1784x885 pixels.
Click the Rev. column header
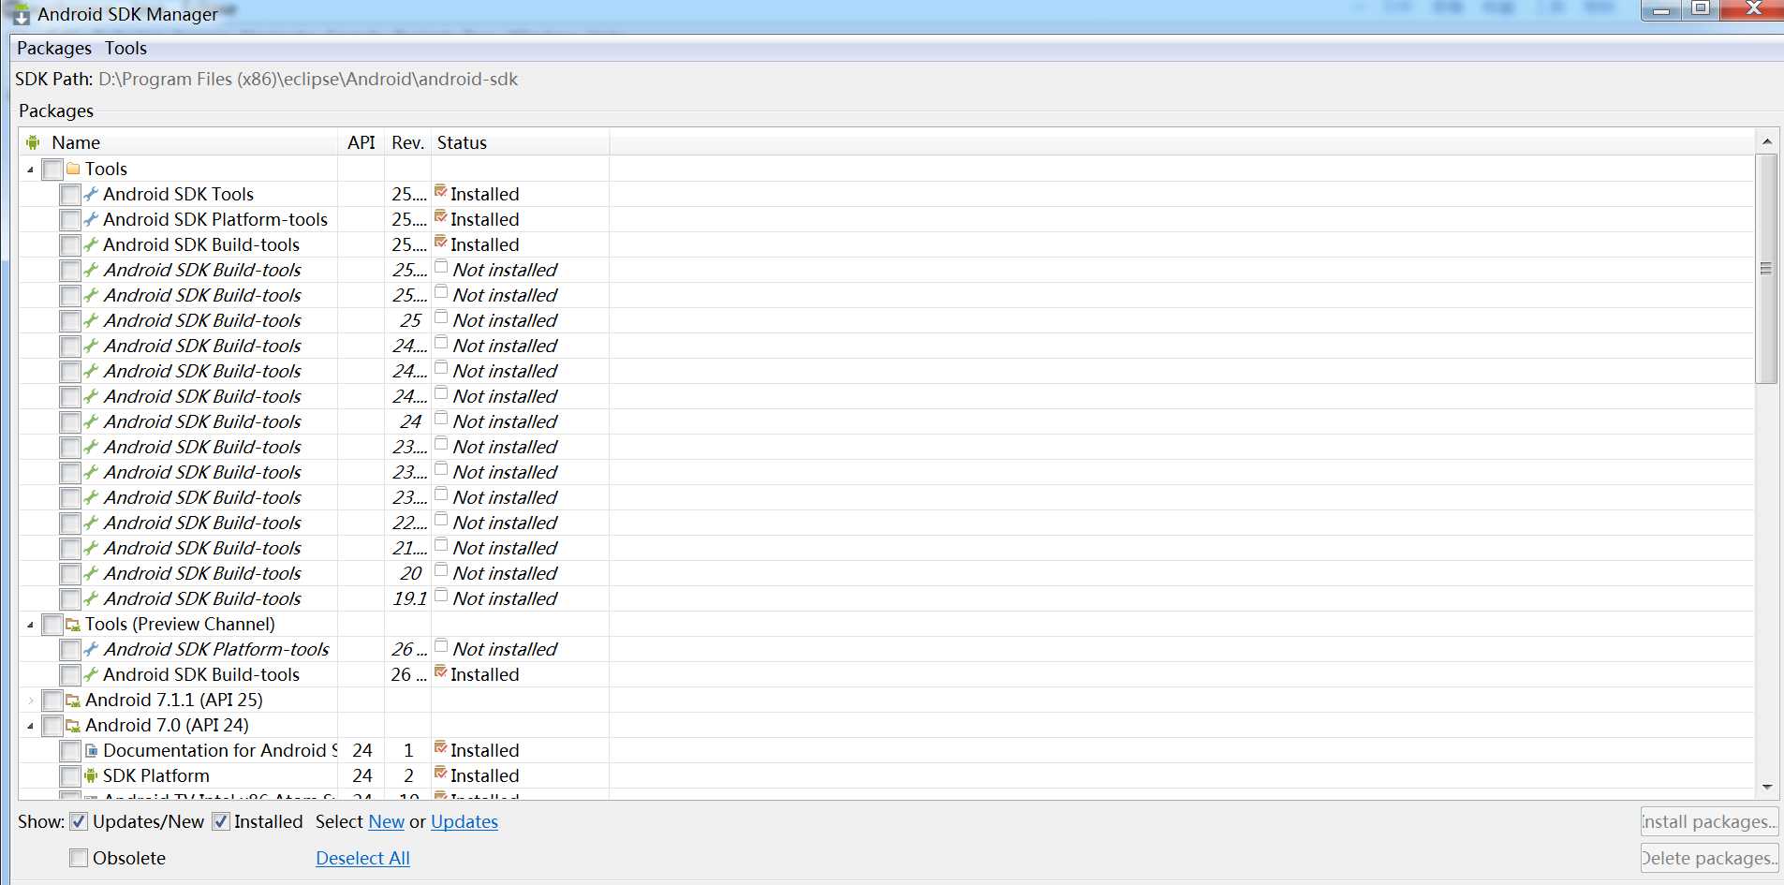click(x=407, y=142)
